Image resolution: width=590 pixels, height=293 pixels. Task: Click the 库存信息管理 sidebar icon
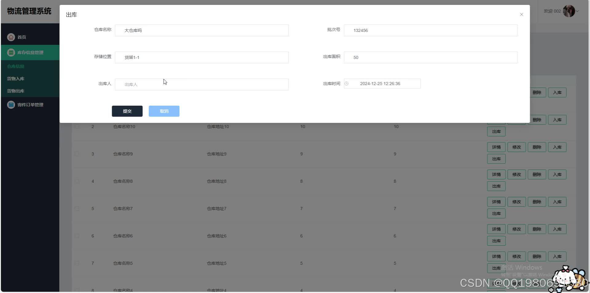point(11,53)
